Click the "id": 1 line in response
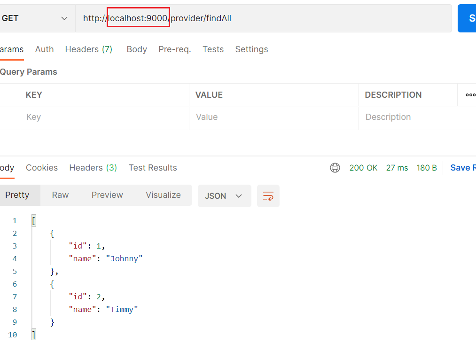The image size is (476, 343). coord(87,246)
